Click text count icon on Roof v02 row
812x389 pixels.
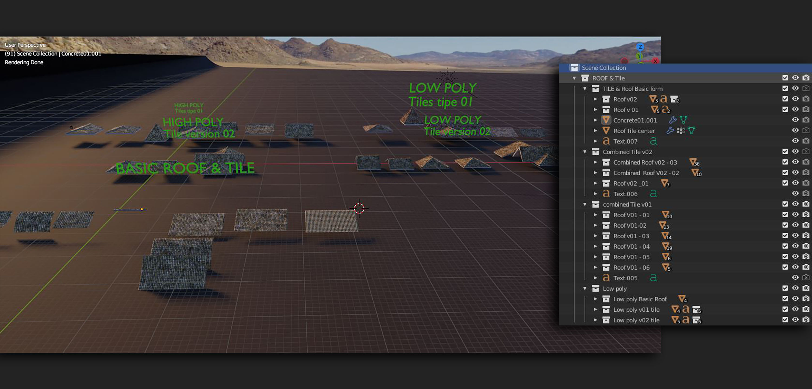[x=663, y=99]
